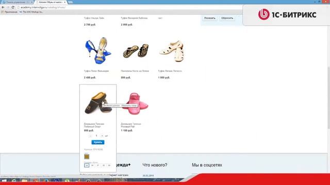Click the blue Купить button
Image resolution: width=330 pixels, height=185 pixels.
tap(98, 142)
